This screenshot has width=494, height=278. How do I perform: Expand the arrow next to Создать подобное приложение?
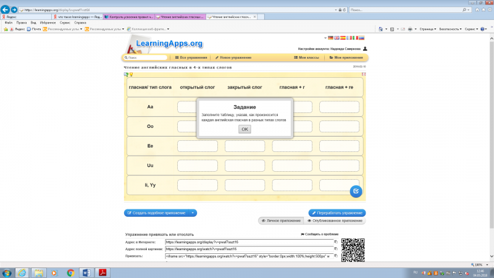193,213
